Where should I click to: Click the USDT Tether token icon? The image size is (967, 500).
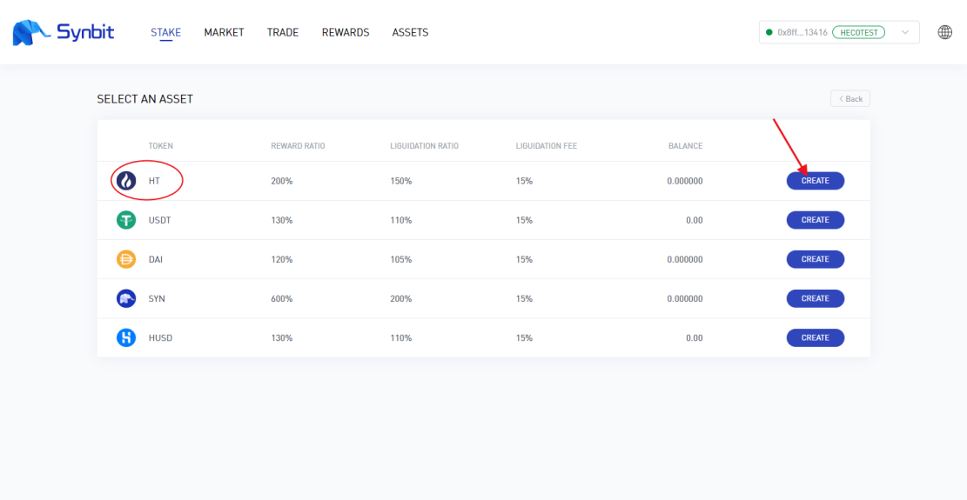pos(126,220)
